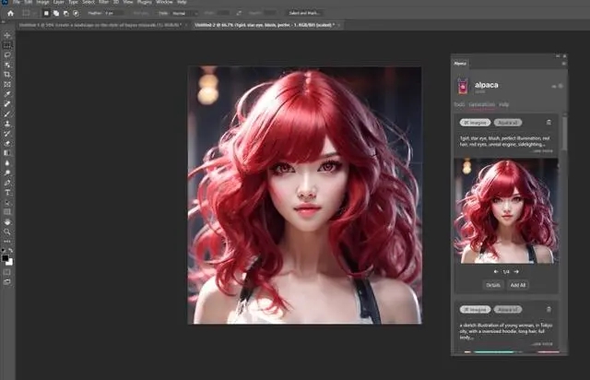The width and height of the screenshot is (590, 380).
Task: Enable Intersect with Selection mode
Action: [x=76, y=13]
